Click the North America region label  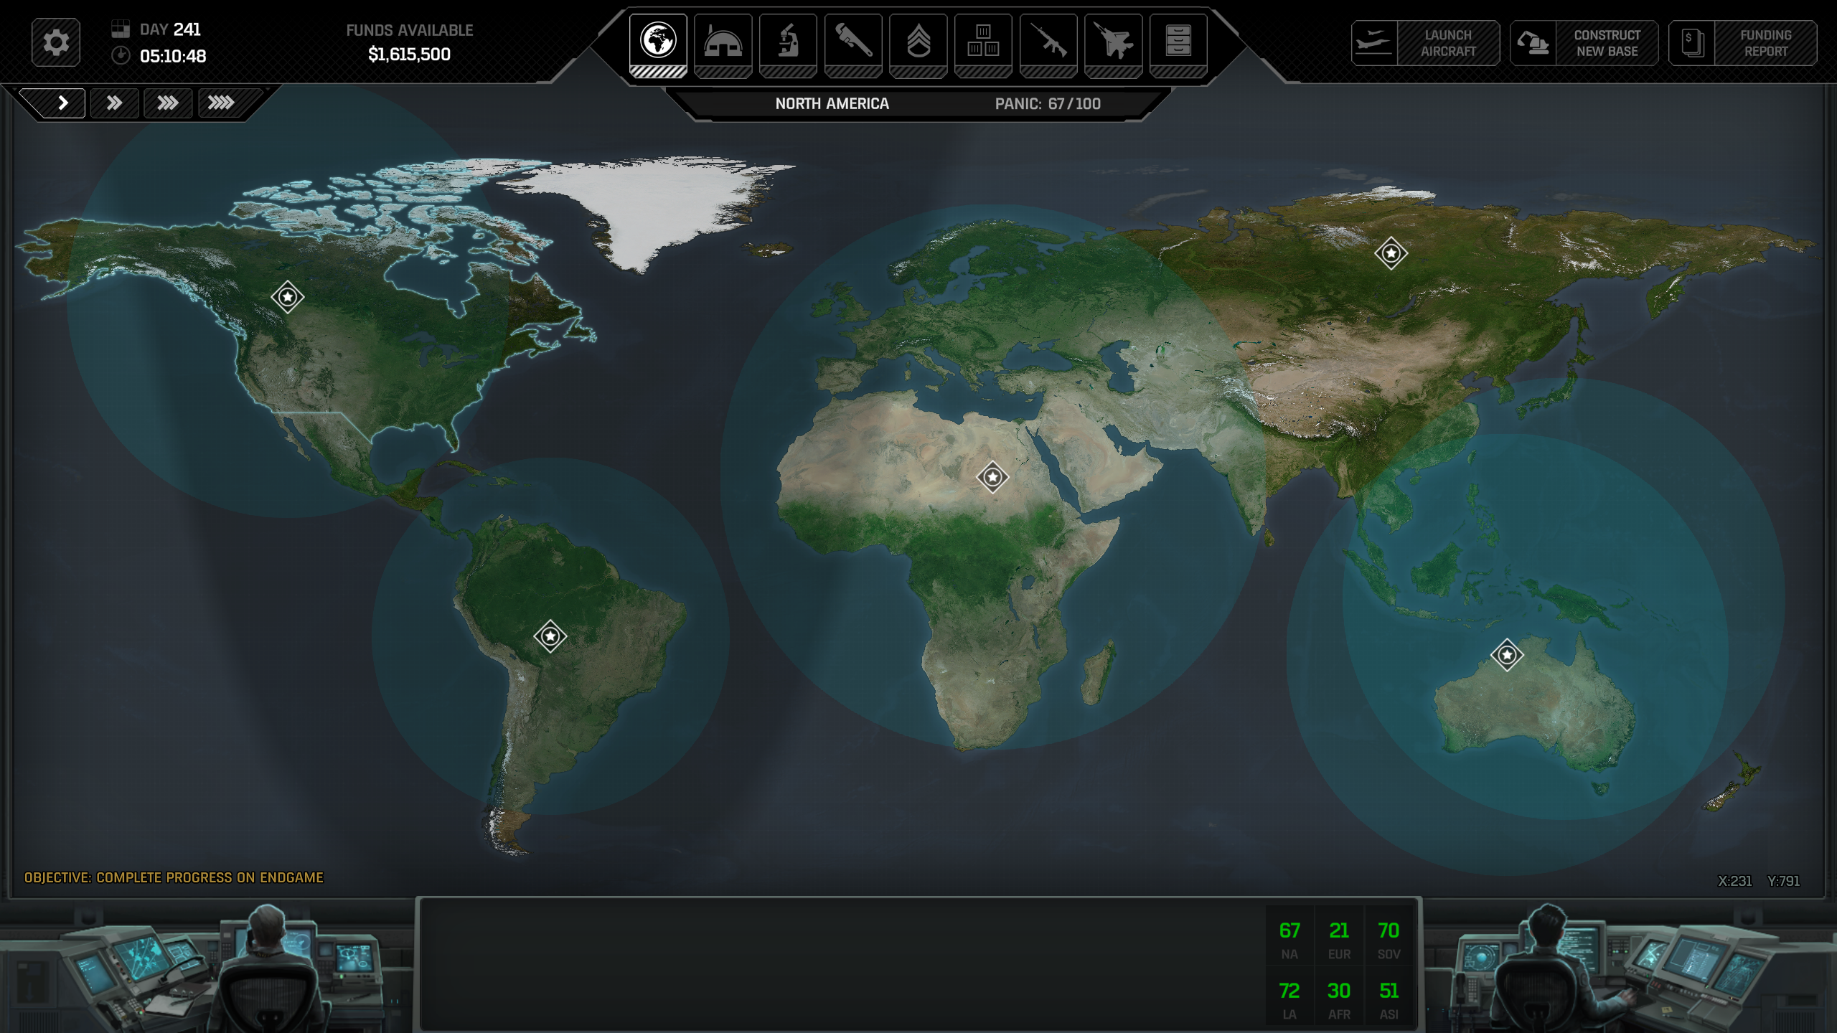(x=832, y=104)
